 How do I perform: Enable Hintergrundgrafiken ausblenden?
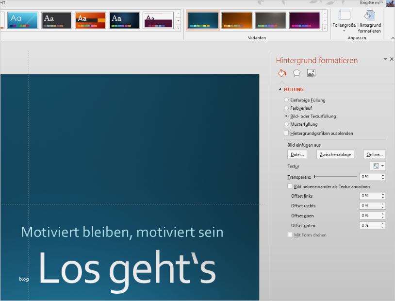pyautogui.click(x=286, y=133)
